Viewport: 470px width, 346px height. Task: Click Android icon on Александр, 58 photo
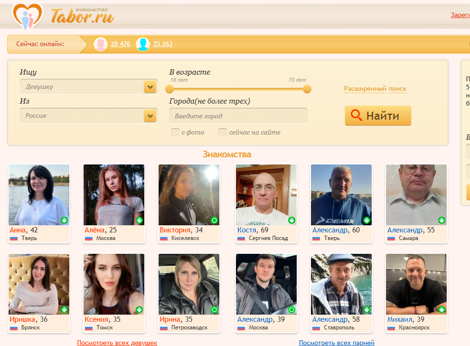tap(367, 310)
